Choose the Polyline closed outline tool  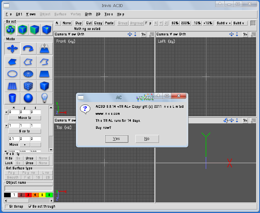click(x=28, y=62)
